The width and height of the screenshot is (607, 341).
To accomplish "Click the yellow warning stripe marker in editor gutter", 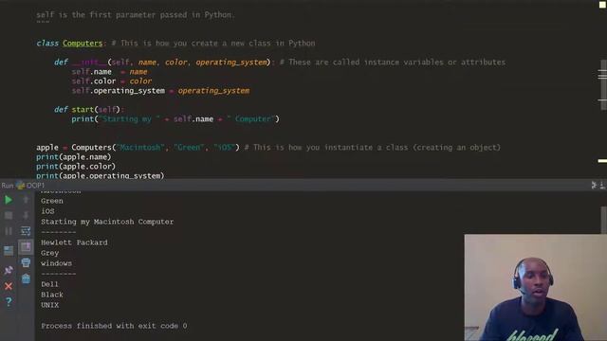I will point(602,161).
